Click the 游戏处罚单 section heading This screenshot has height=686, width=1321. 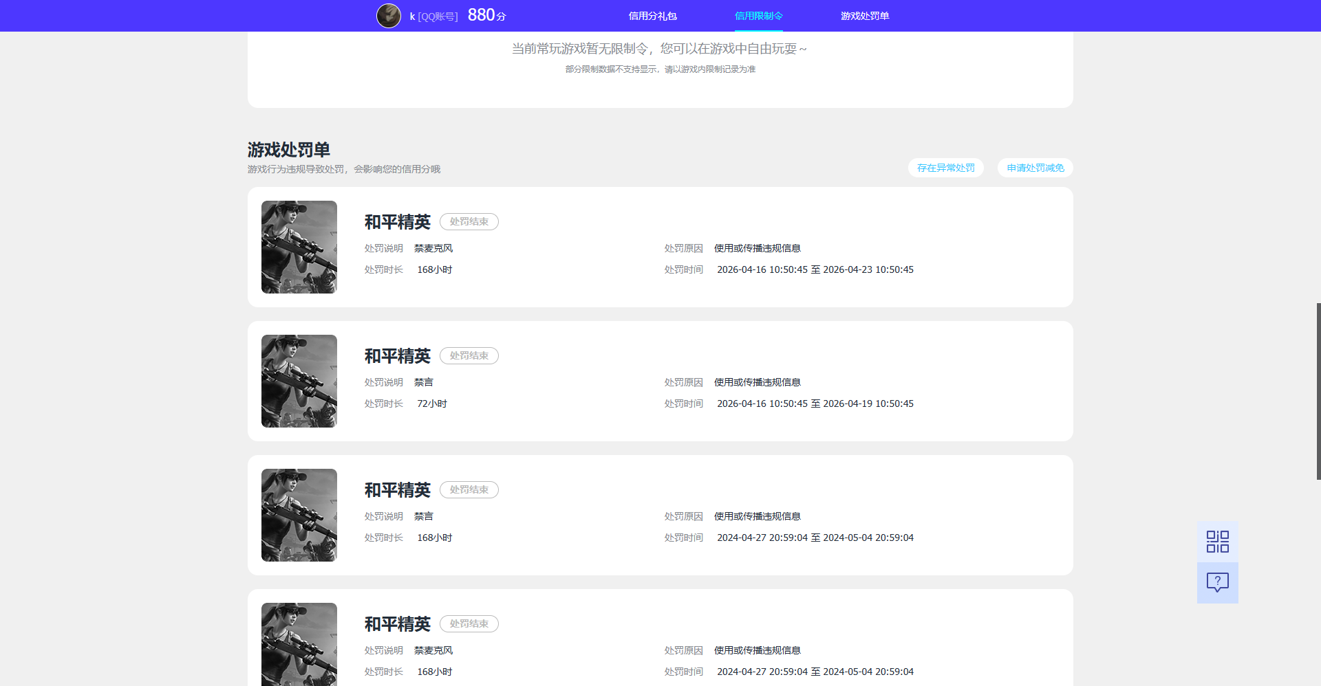click(x=289, y=149)
